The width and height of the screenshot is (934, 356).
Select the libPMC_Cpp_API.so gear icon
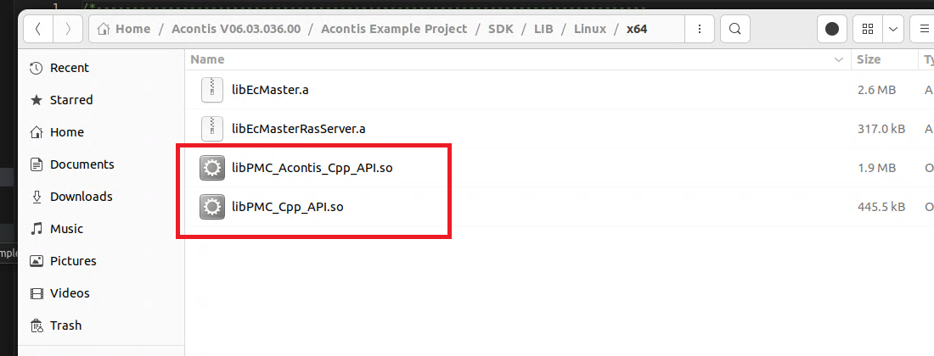click(211, 207)
